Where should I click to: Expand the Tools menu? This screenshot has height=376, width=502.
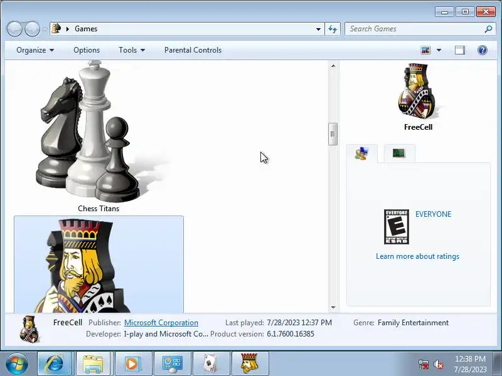tap(132, 50)
